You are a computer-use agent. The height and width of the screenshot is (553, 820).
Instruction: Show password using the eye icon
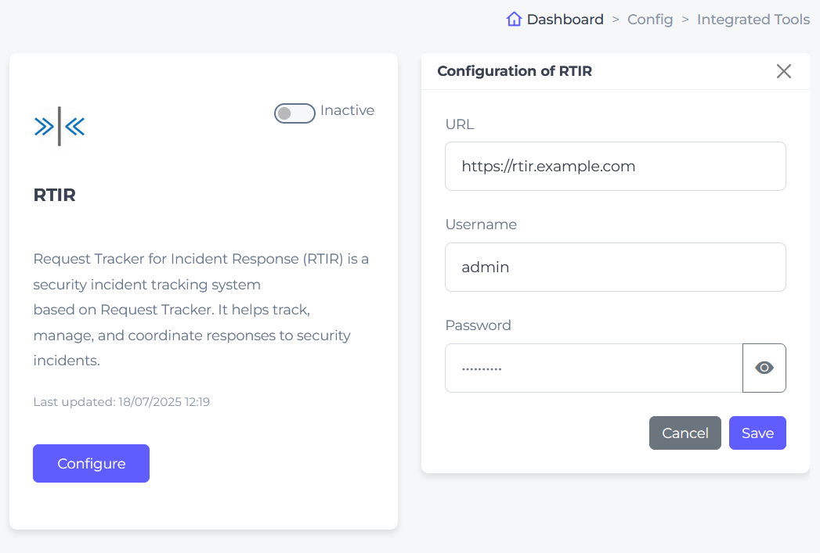tap(764, 368)
